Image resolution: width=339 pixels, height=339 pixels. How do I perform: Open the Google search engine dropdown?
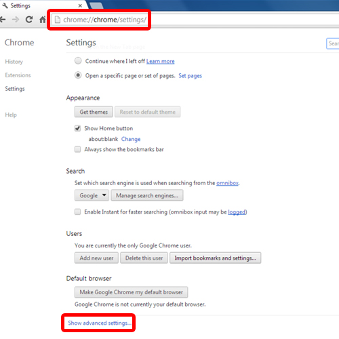click(x=92, y=195)
